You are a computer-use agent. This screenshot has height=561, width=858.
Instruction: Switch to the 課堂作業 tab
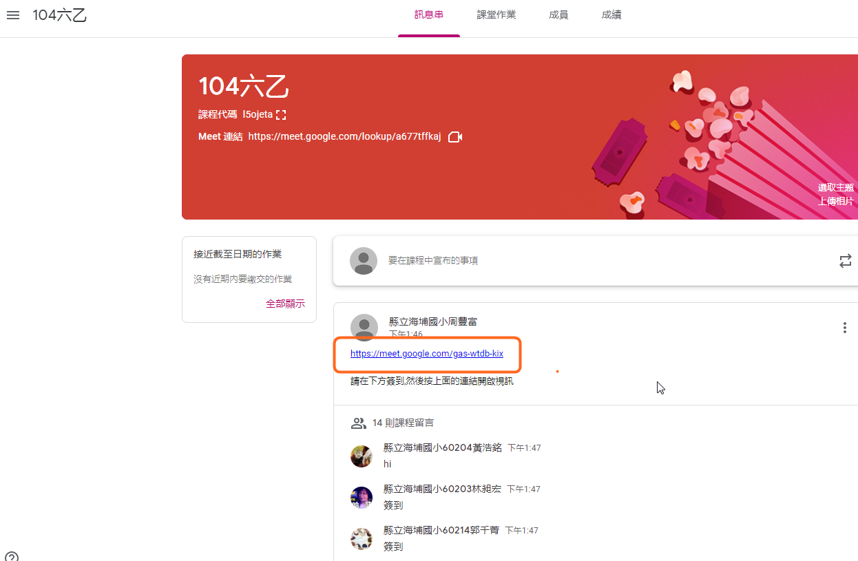496,15
